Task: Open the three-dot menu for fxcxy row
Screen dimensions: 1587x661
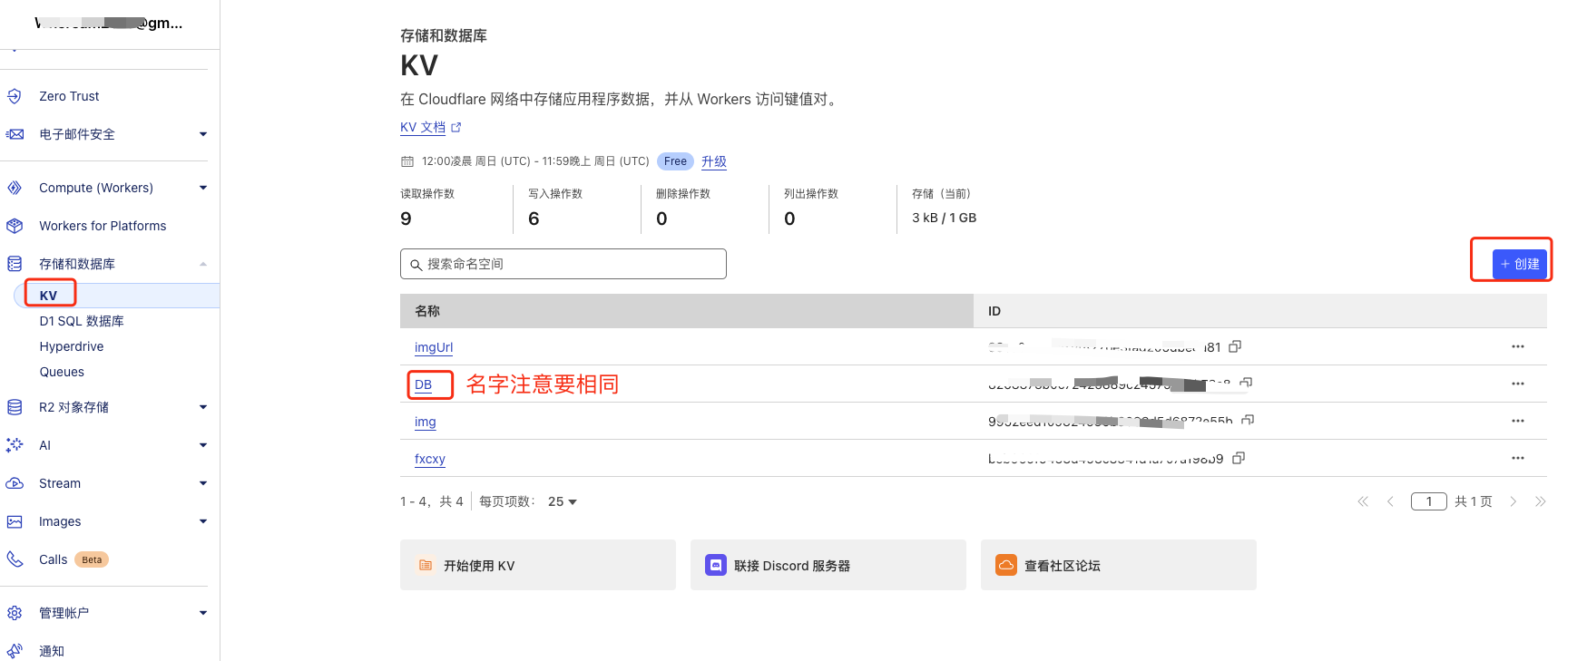Action: tap(1518, 458)
